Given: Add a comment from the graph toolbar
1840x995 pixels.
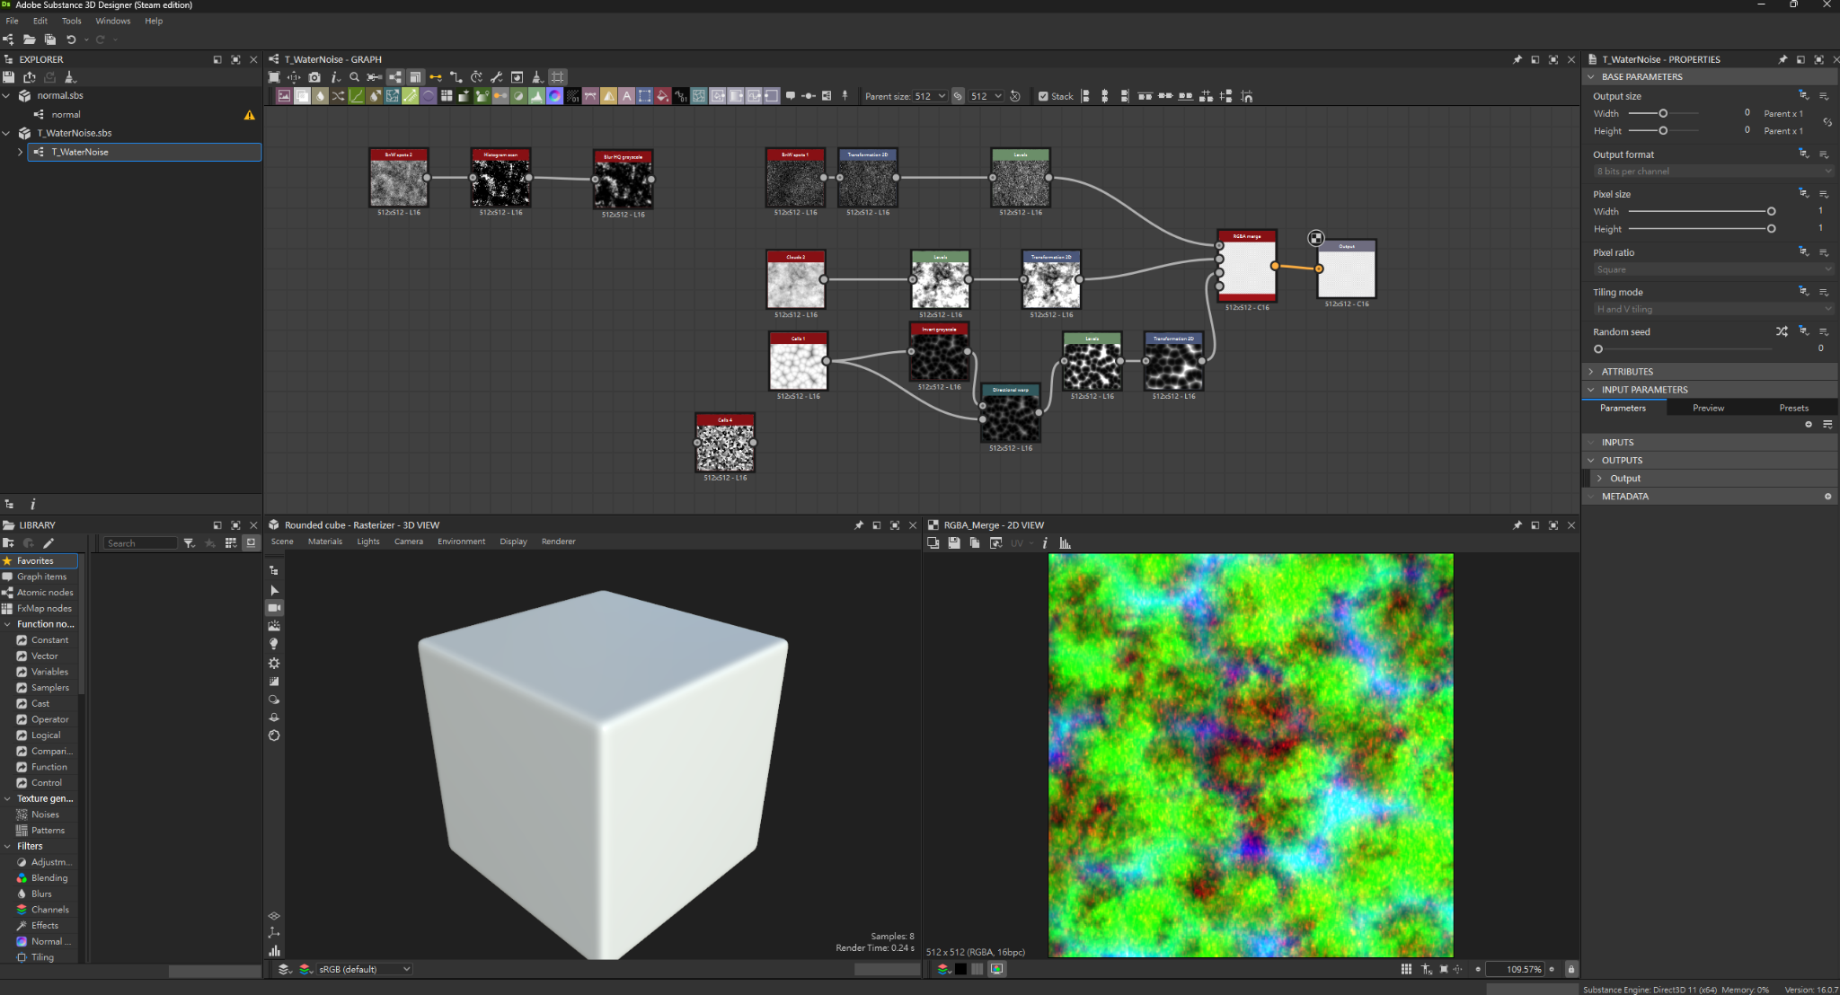Looking at the screenshot, I should (791, 96).
